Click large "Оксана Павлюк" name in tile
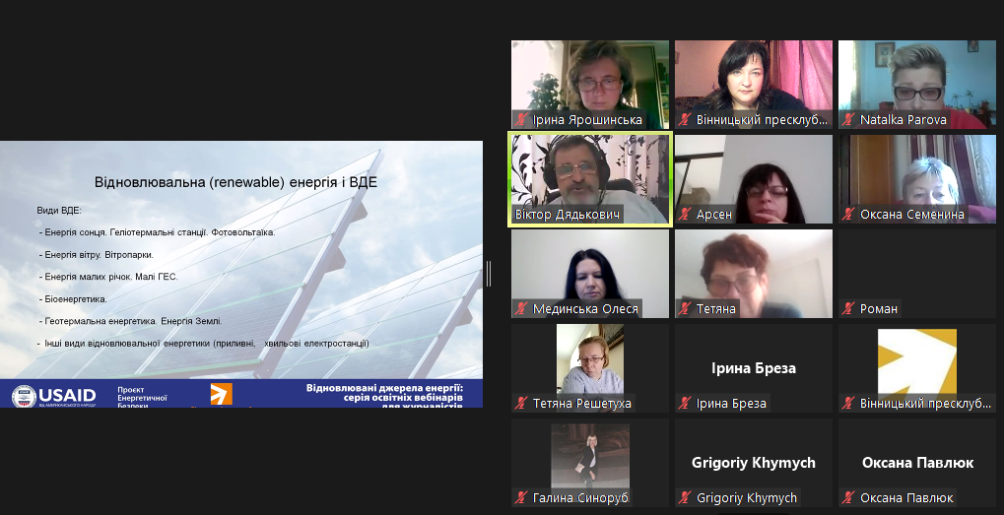Viewport: 1004px width, 515px height. click(x=917, y=463)
